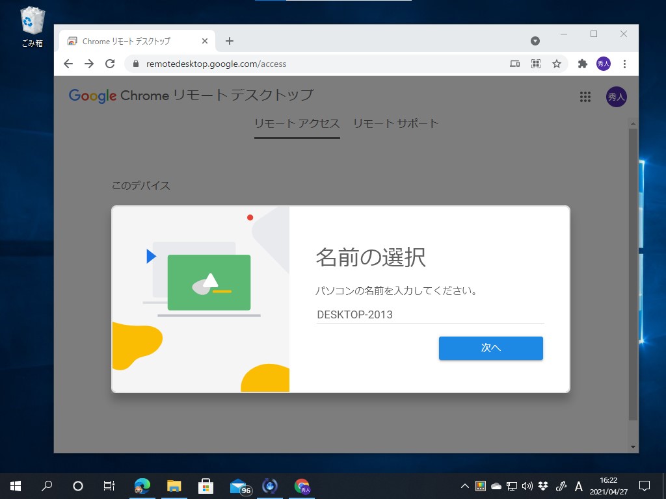
Task: Open a new browser tab
Action: 229,40
